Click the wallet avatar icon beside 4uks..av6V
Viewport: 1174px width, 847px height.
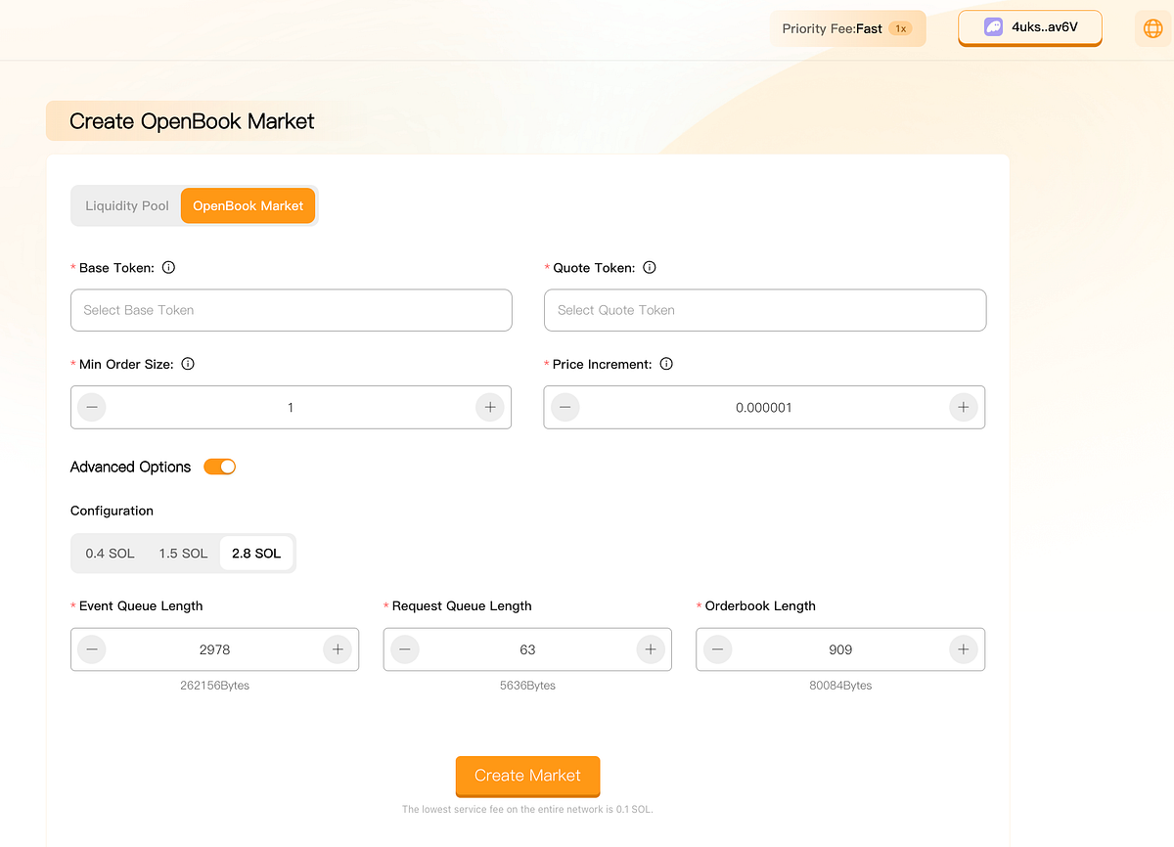click(993, 27)
